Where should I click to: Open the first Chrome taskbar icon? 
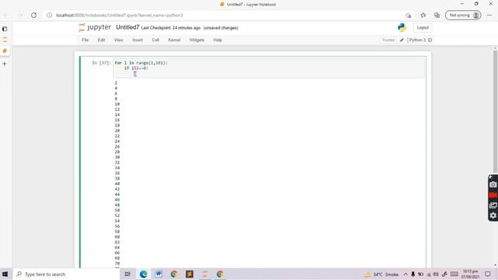(174, 274)
